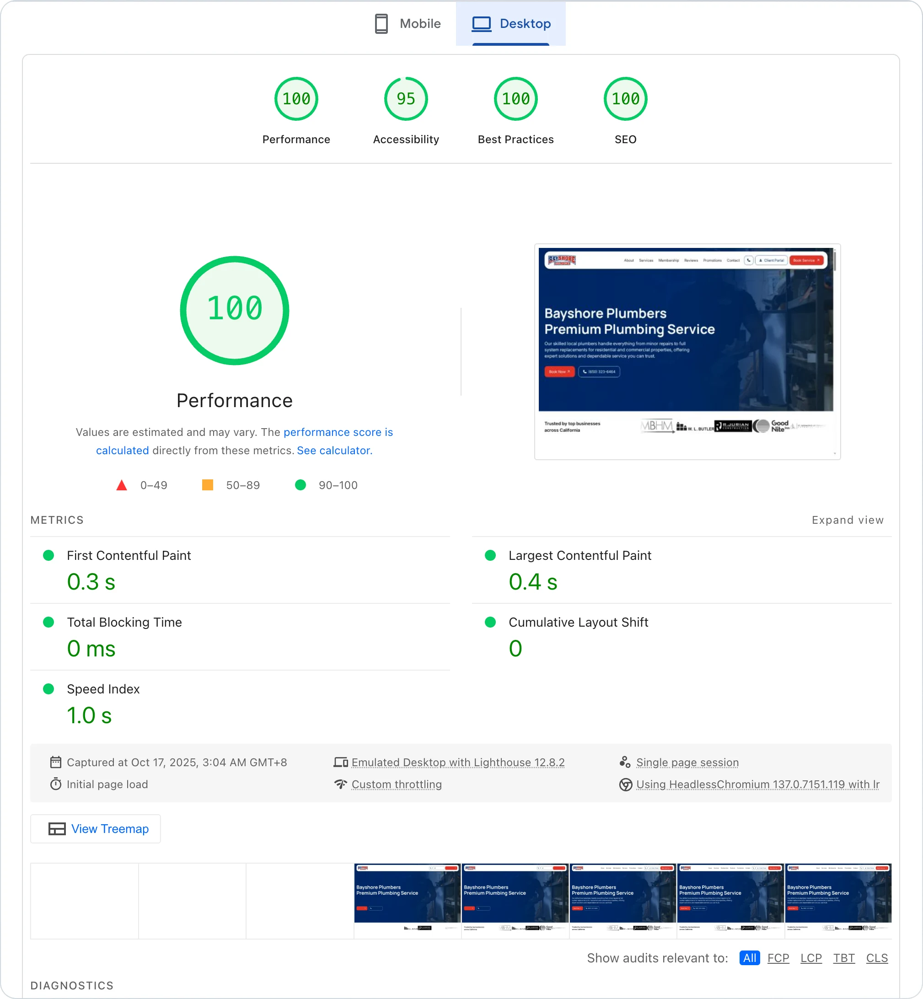The image size is (923, 999).
Task: Expand view of the metrics
Action: [x=847, y=520]
